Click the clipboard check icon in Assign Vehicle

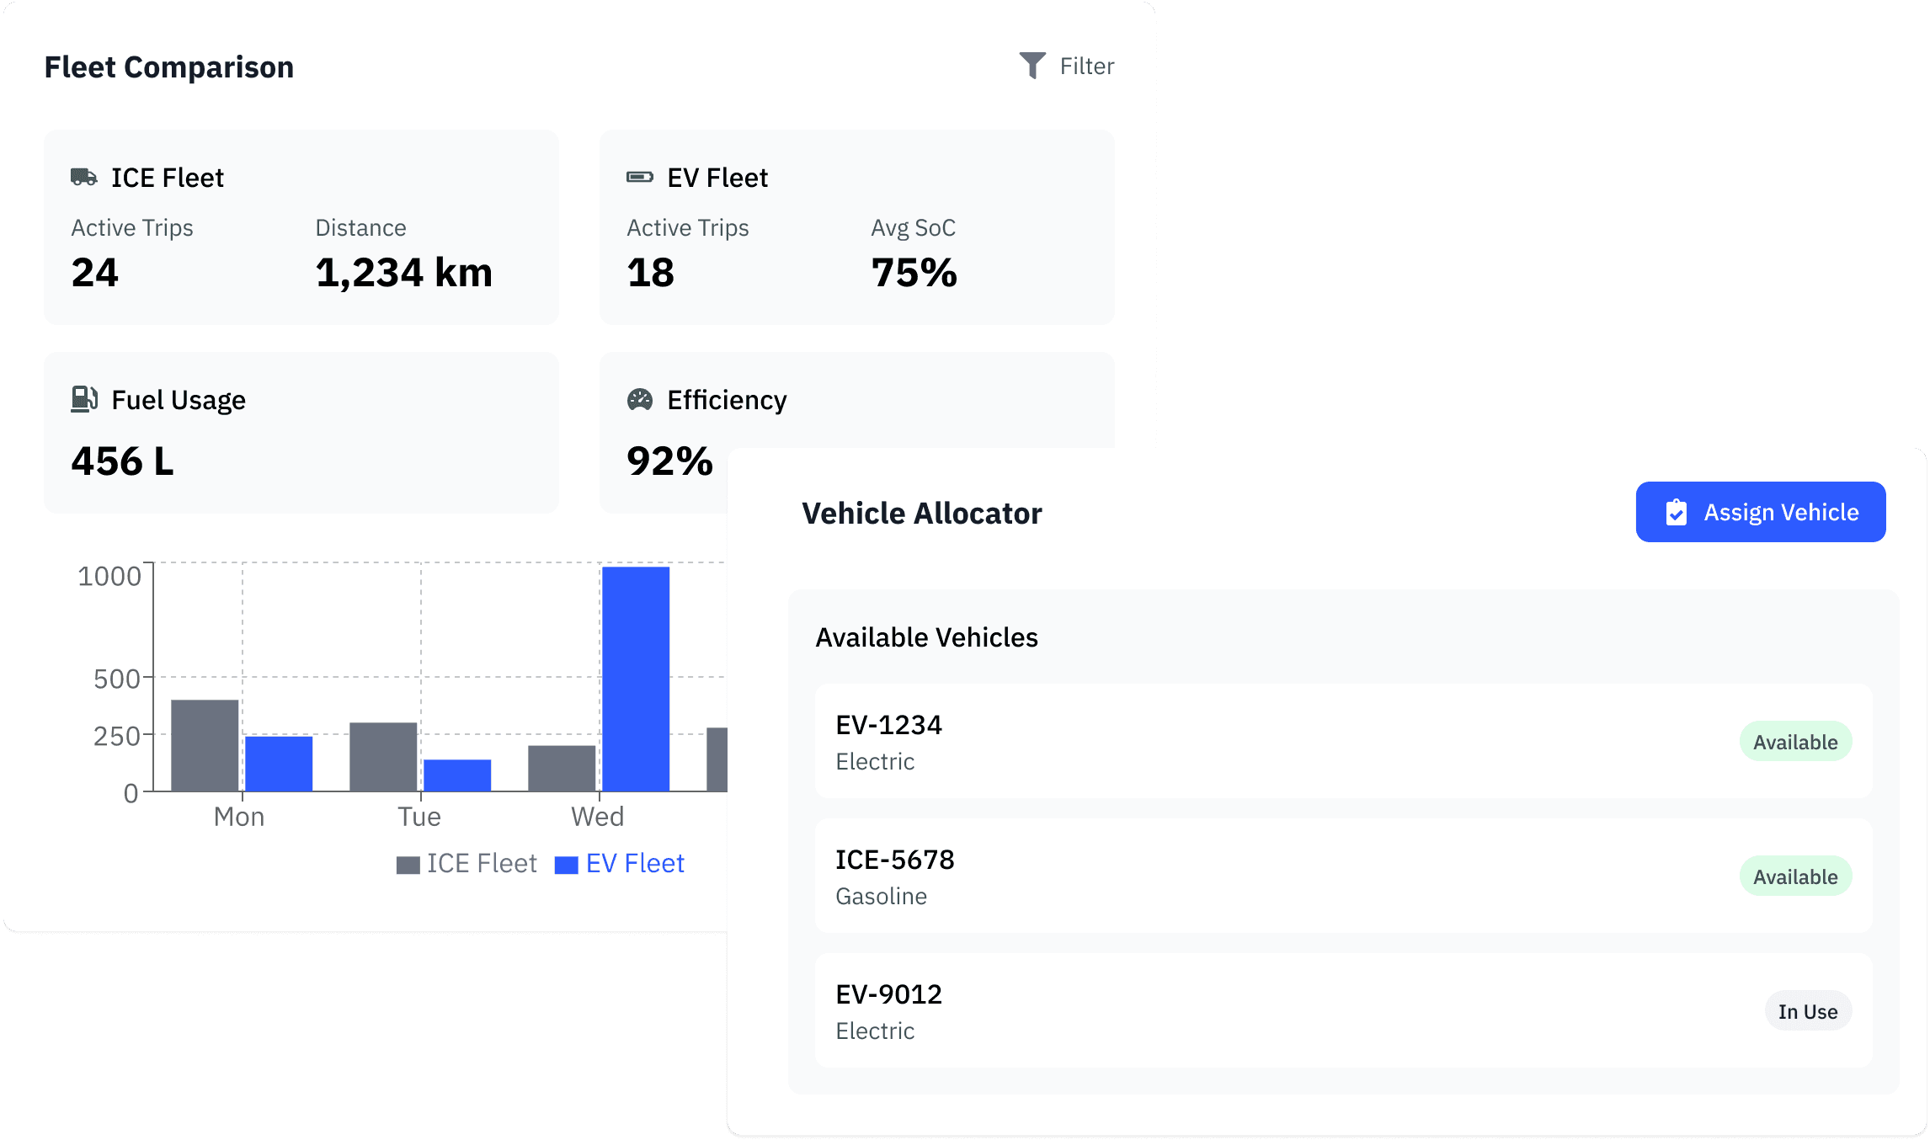pos(1677,512)
